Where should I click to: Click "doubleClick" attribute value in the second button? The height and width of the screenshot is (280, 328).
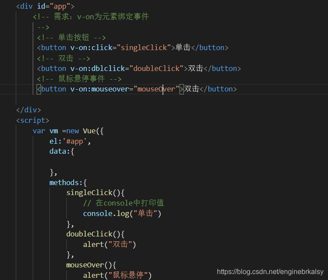click(156, 69)
